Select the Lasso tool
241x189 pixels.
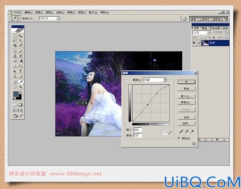(15, 41)
